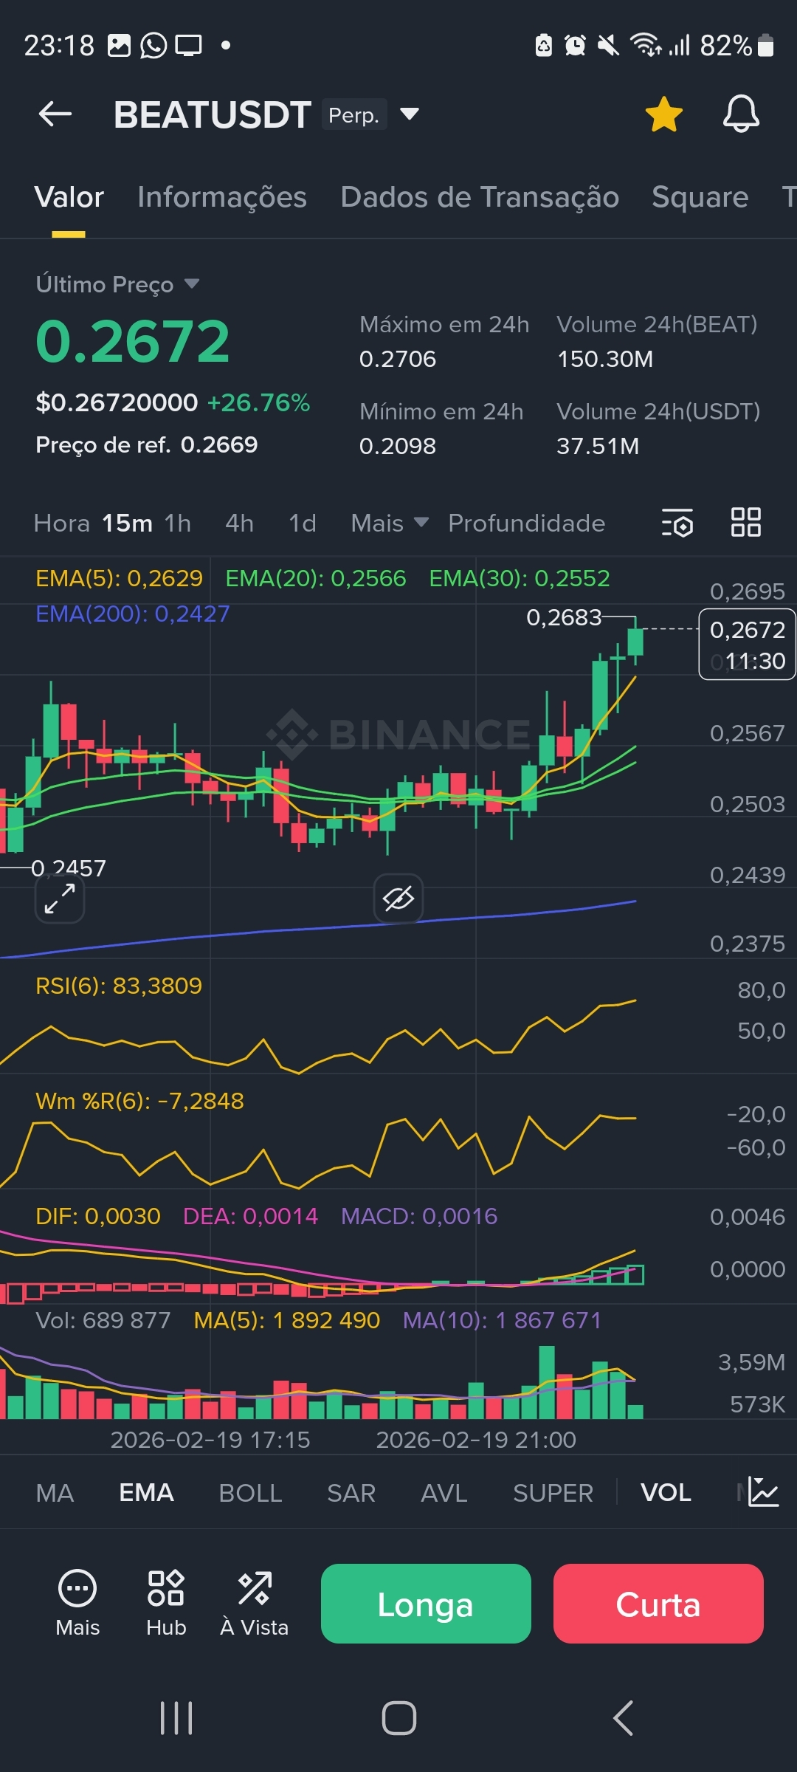Tap the EMA(30): 0,2552 legend

[x=520, y=578]
